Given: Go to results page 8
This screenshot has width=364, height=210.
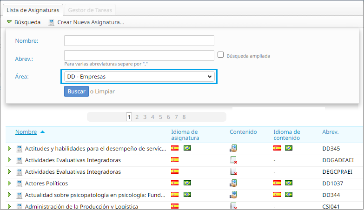Looking at the screenshot, I should click(184, 117).
